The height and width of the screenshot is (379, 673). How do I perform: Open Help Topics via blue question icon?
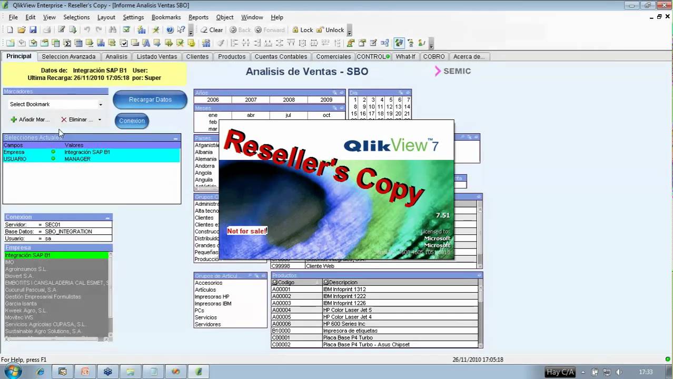tap(170, 30)
